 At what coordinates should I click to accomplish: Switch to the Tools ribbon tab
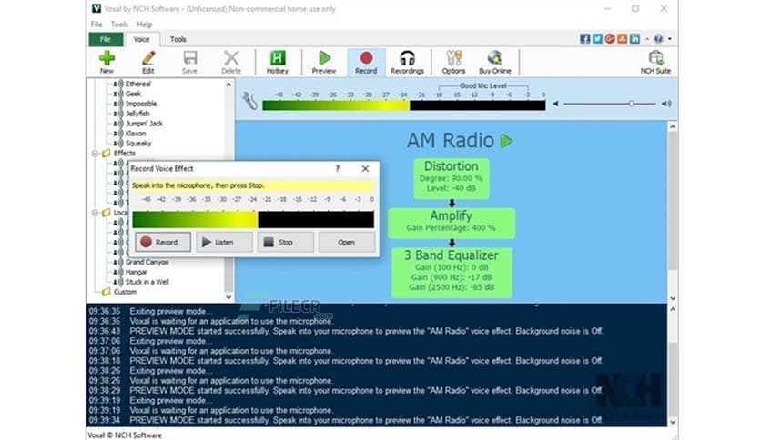click(x=178, y=39)
